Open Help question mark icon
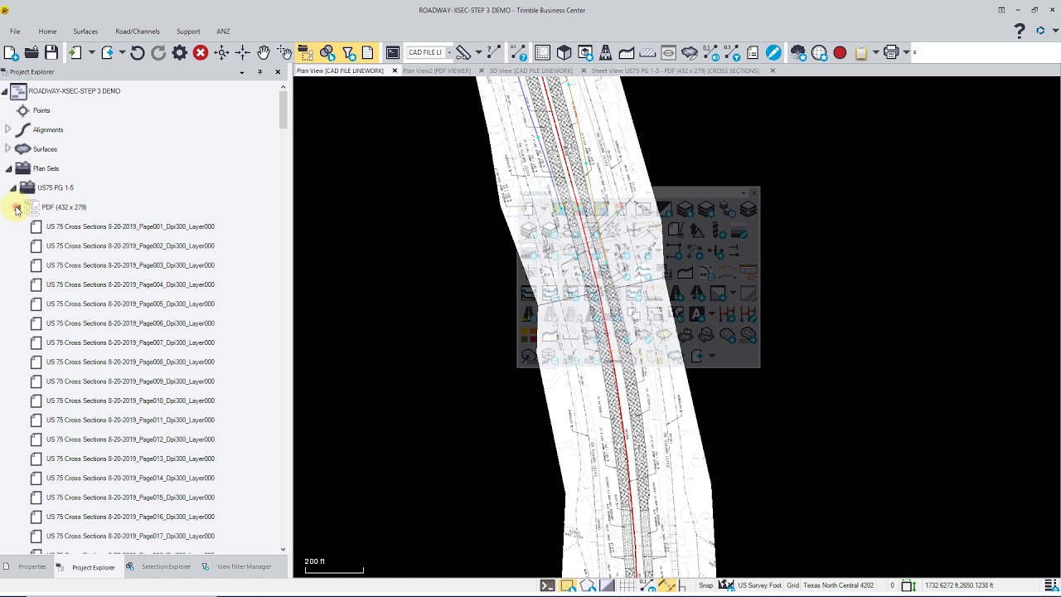 [1020, 31]
